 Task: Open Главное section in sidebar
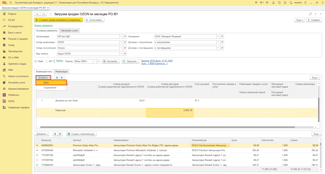pyautogui.click(x=12, y=14)
